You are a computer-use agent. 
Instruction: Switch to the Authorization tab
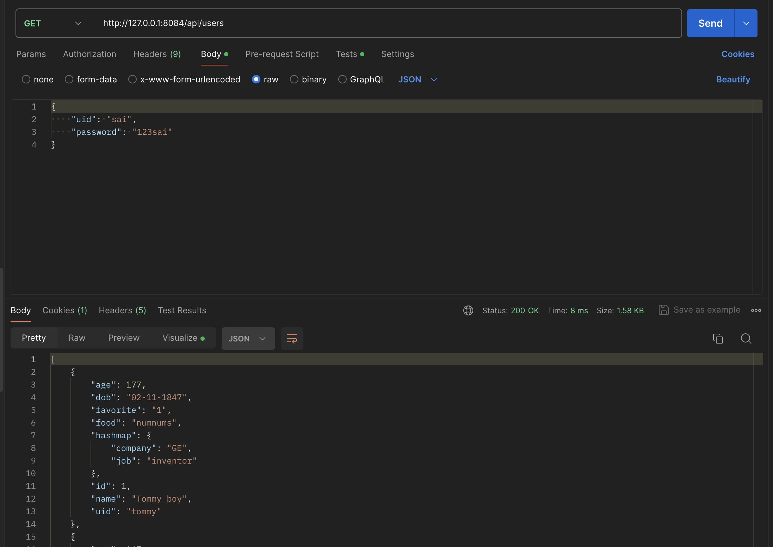[89, 54]
